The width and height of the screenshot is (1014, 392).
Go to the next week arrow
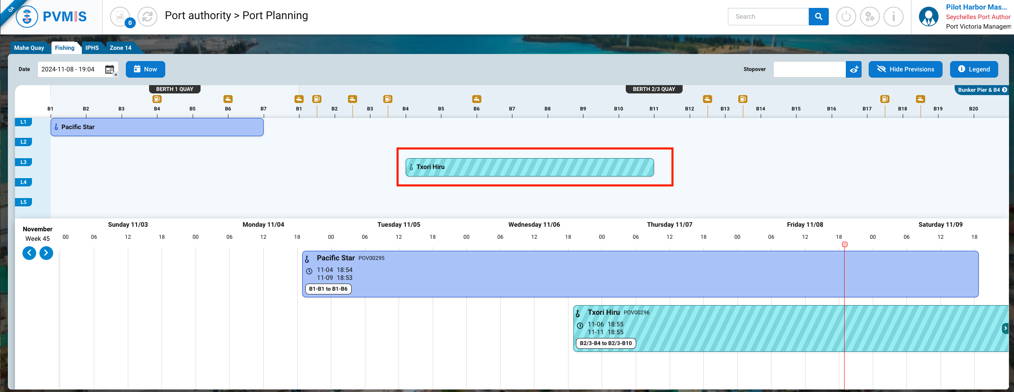pos(46,252)
